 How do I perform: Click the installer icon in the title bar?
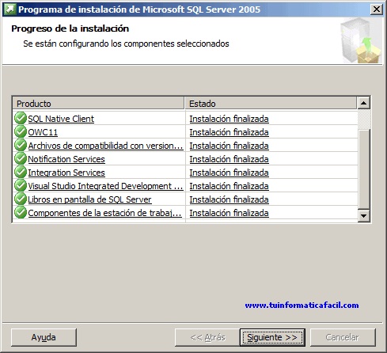click(10, 9)
